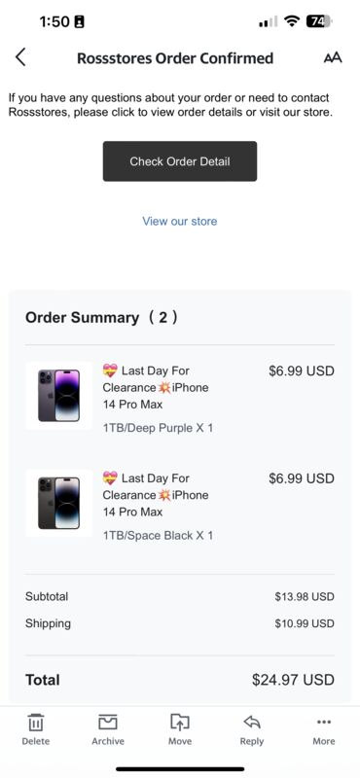Screen dimensions: 360x778
Task: Tap the battery indicator in status bar
Action: click(x=319, y=21)
